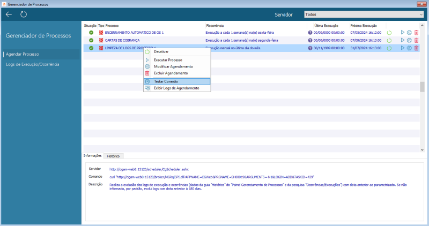
Task: Click next execution 31/07/2024 16:13:00
Action: (x=366, y=48)
